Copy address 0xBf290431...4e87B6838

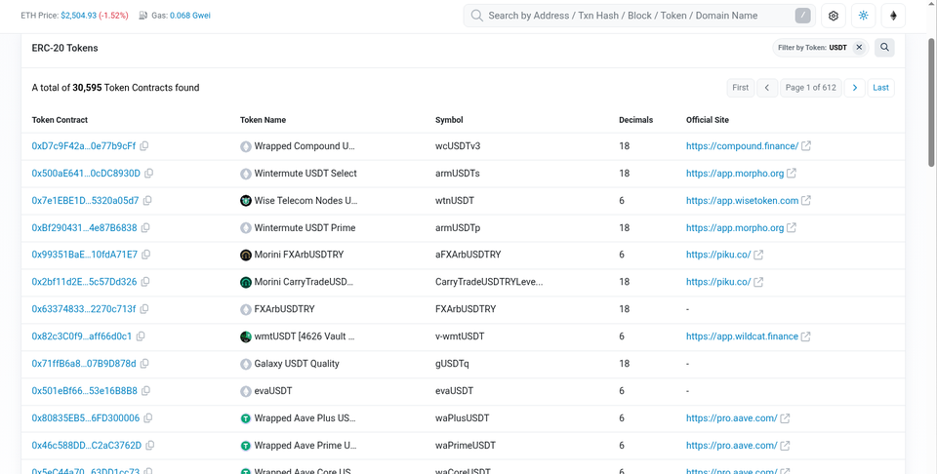coord(145,228)
